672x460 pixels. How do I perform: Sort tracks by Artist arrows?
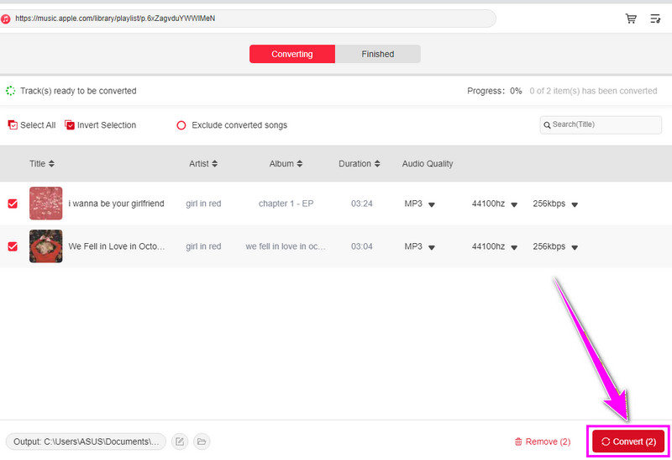[x=215, y=164]
